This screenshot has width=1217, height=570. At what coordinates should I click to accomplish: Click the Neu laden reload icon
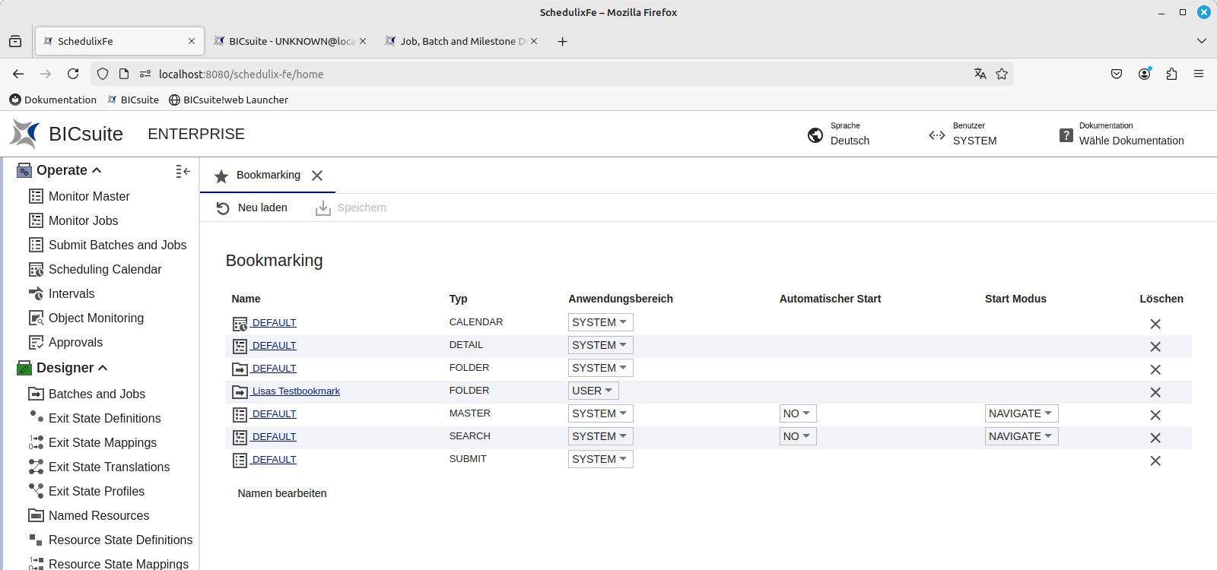pyautogui.click(x=223, y=208)
